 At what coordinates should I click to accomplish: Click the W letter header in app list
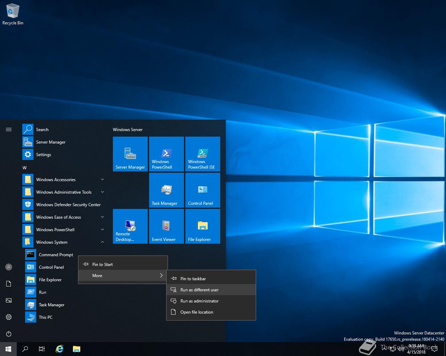point(24,168)
